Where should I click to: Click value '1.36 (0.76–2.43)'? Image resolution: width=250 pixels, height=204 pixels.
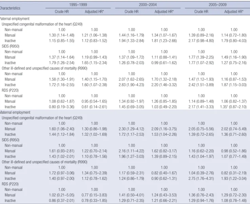tap(201, 195)
